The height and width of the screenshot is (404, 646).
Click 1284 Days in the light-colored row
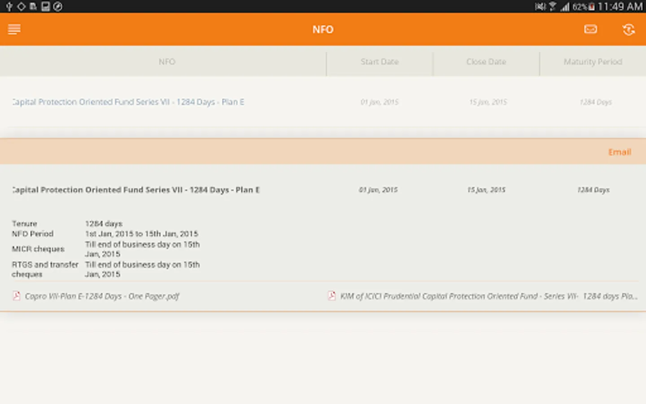click(596, 102)
